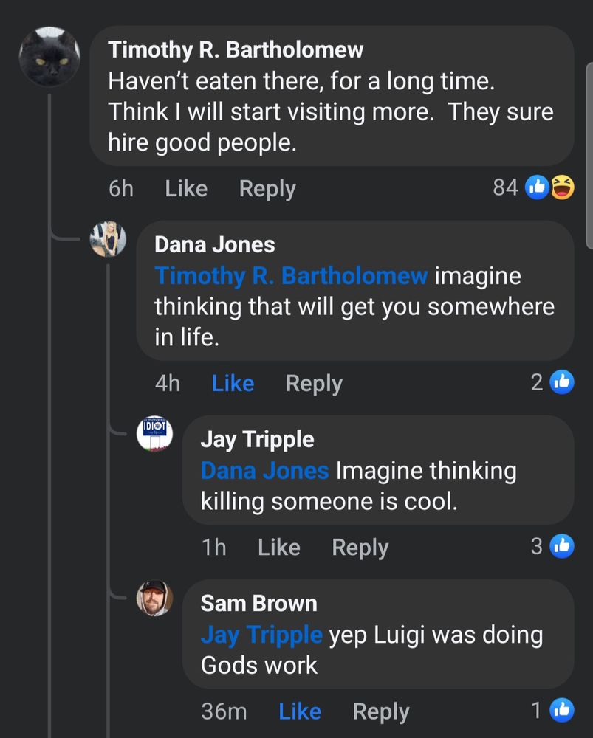Open the blue Dana Jones mention link
The height and width of the screenshot is (738, 593).
point(264,471)
